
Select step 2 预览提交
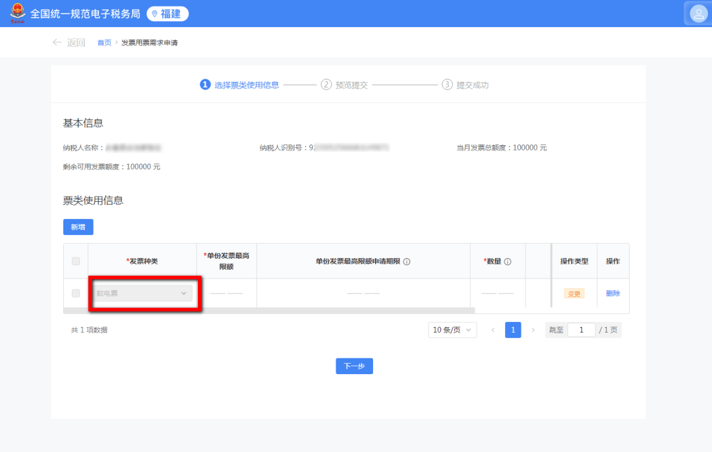click(x=343, y=84)
